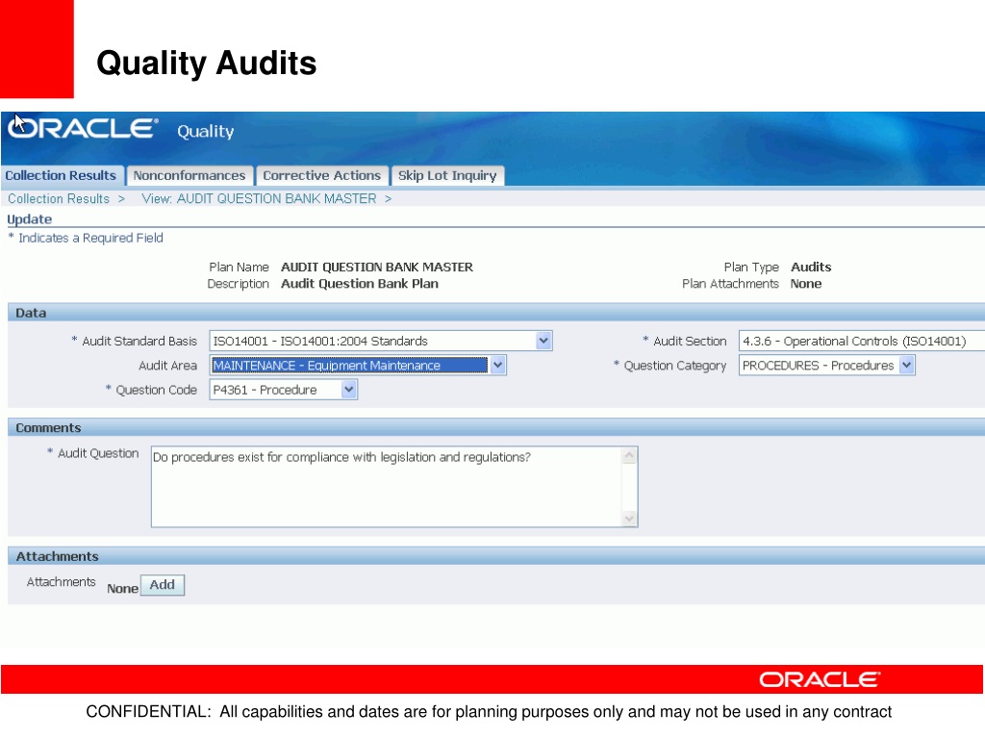Click the Plan Type value Audits
Screen dimensions: 985x739
coord(810,268)
